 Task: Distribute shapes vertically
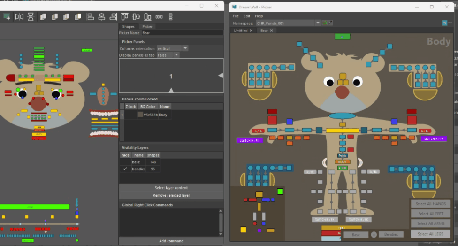point(171,17)
